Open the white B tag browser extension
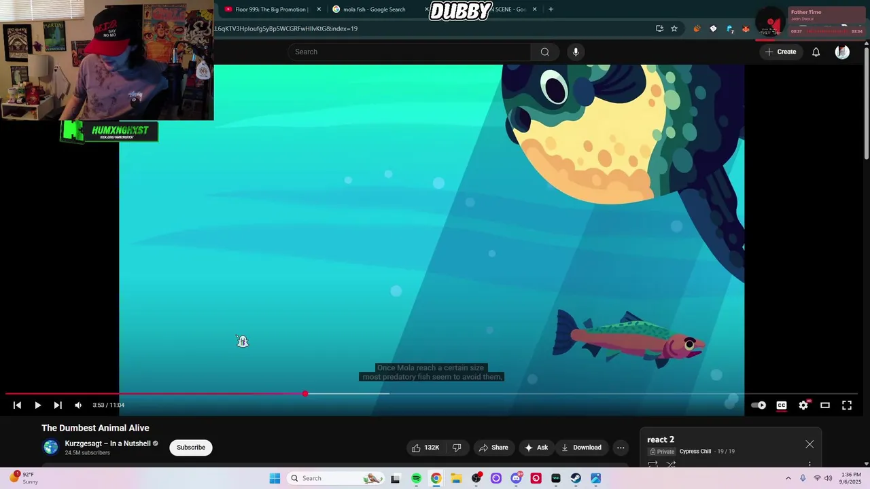Viewport: 870px width, 489px height. point(713,29)
